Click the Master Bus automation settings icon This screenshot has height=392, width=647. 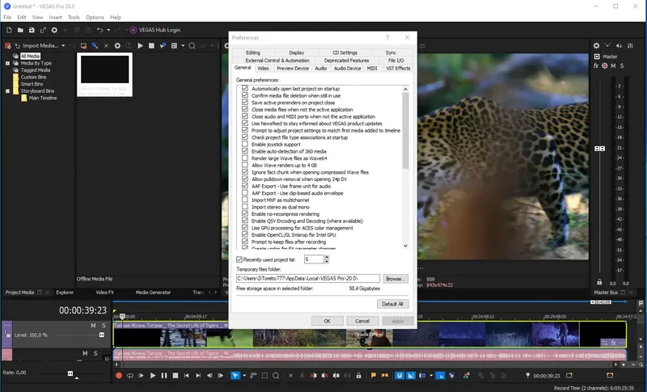tap(605, 65)
